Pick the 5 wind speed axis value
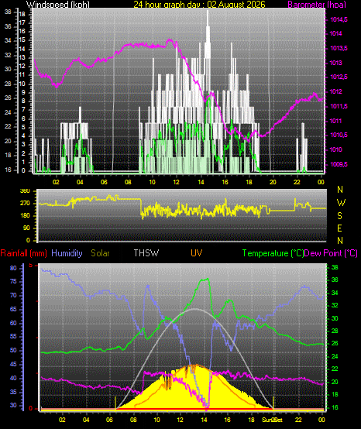 pyautogui.click(x=23, y=127)
